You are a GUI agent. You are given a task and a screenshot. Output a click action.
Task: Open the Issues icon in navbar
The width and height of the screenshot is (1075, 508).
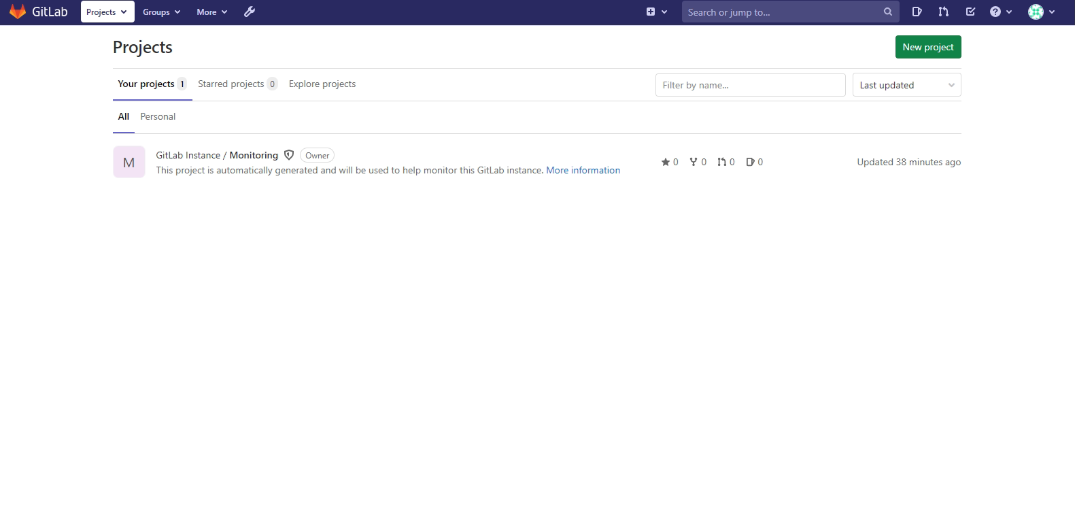tap(917, 12)
